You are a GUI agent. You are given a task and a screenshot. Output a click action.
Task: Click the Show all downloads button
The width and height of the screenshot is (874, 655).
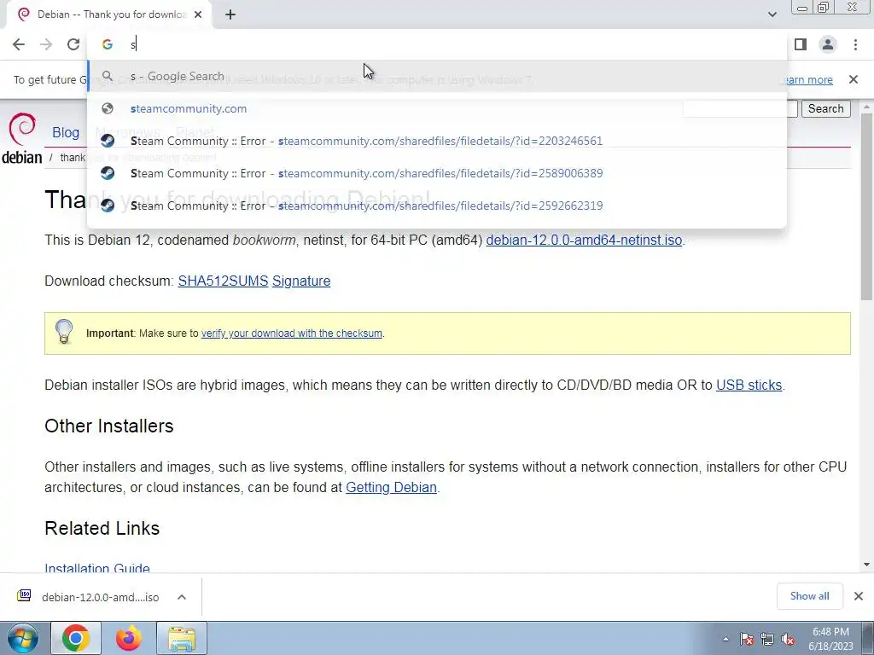[x=809, y=596]
